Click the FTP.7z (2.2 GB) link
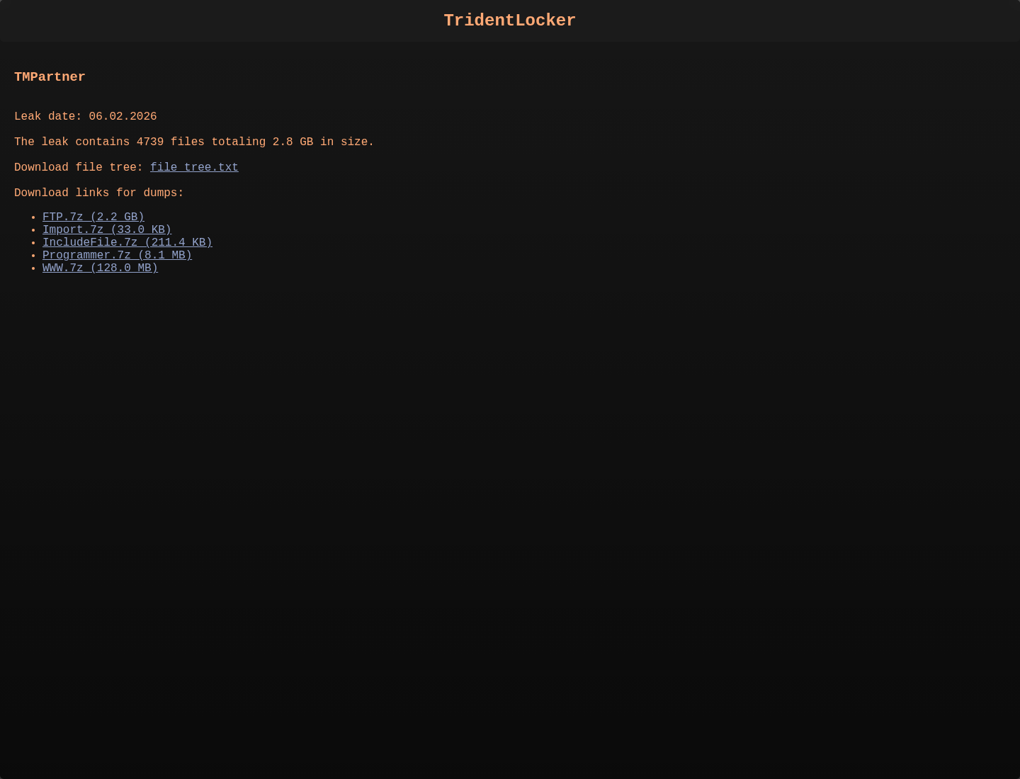1020x779 pixels. [93, 217]
